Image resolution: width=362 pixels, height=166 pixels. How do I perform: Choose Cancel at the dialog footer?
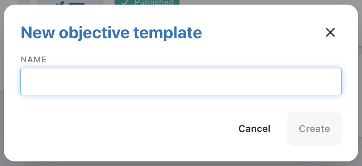coord(254,129)
